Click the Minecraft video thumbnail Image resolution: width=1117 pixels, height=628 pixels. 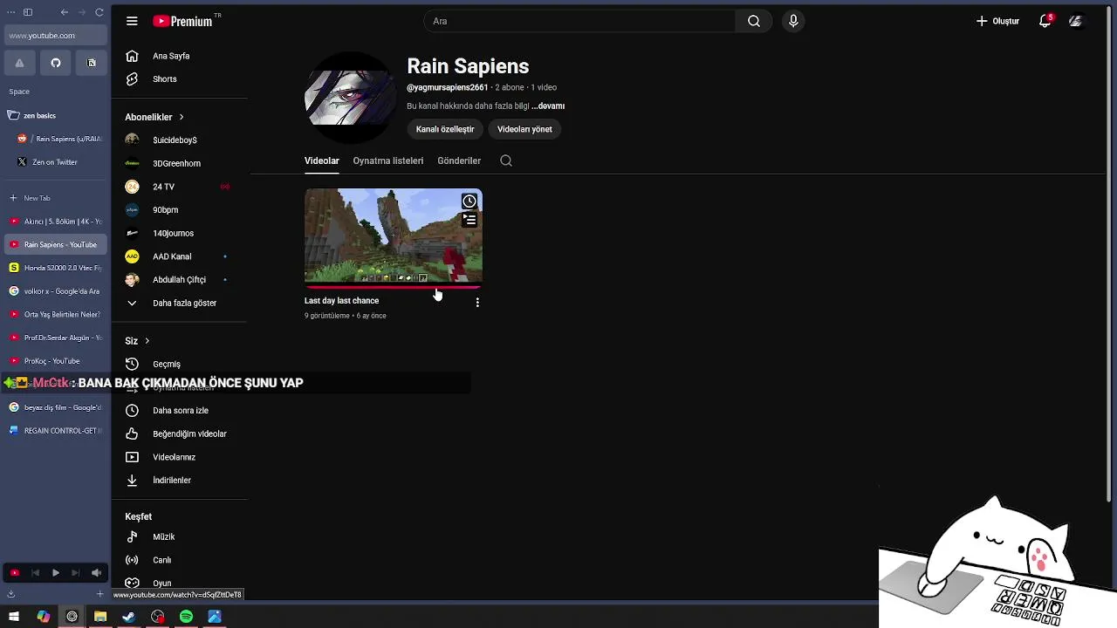[393, 238]
